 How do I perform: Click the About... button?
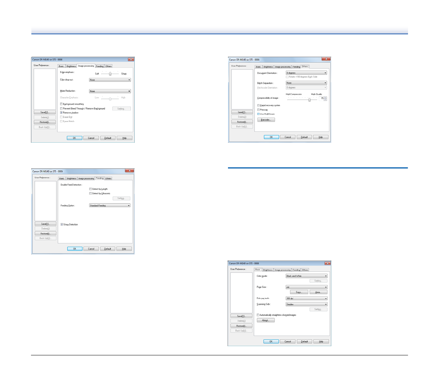[x=266, y=321]
